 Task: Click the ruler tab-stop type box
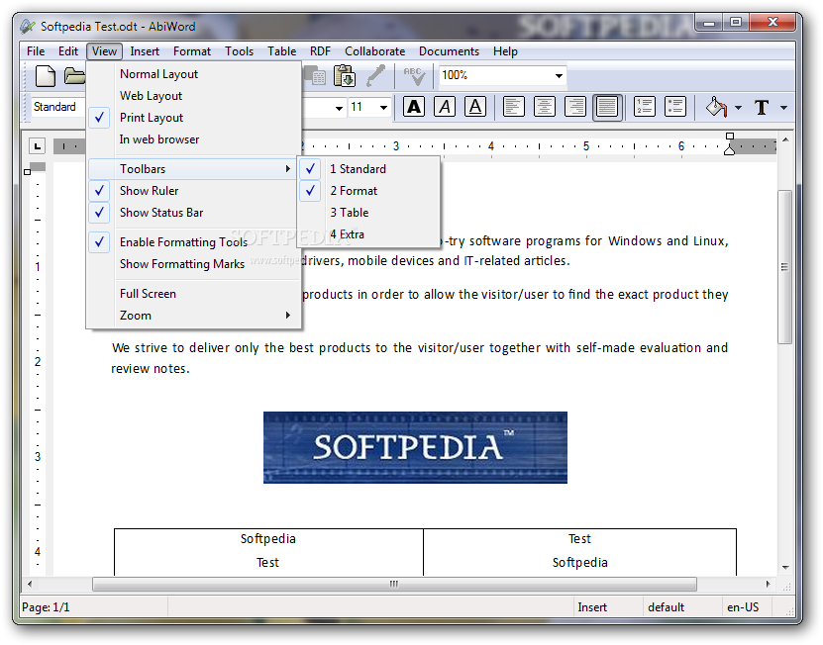(x=37, y=146)
